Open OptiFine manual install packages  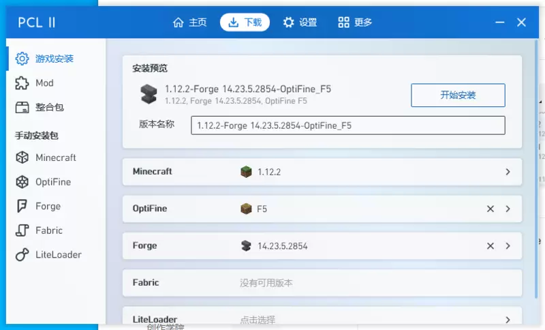tap(56, 182)
